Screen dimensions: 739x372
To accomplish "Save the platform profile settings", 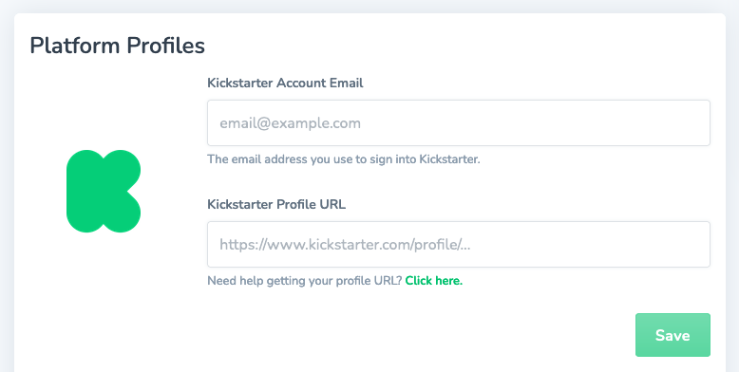I will pyautogui.click(x=673, y=335).
